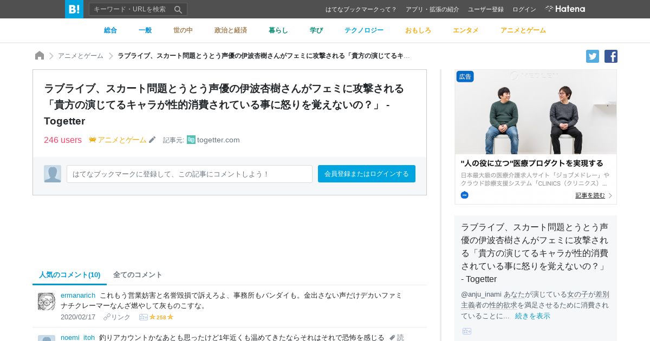Click the 2020/02/17 date of ermanarich's comment
Image resolution: width=650 pixels, height=341 pixels.
78,317
